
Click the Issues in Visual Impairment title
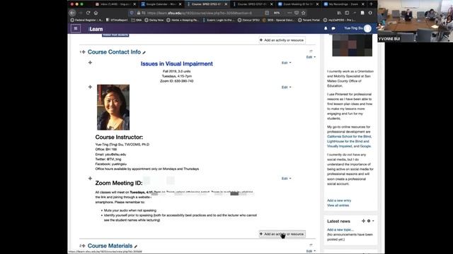point(176,64)
